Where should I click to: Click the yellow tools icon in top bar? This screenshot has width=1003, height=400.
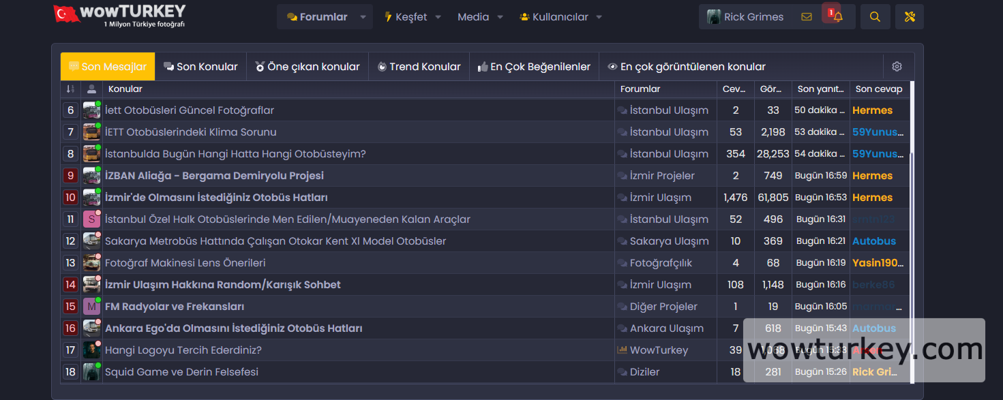tap(909, 16)
